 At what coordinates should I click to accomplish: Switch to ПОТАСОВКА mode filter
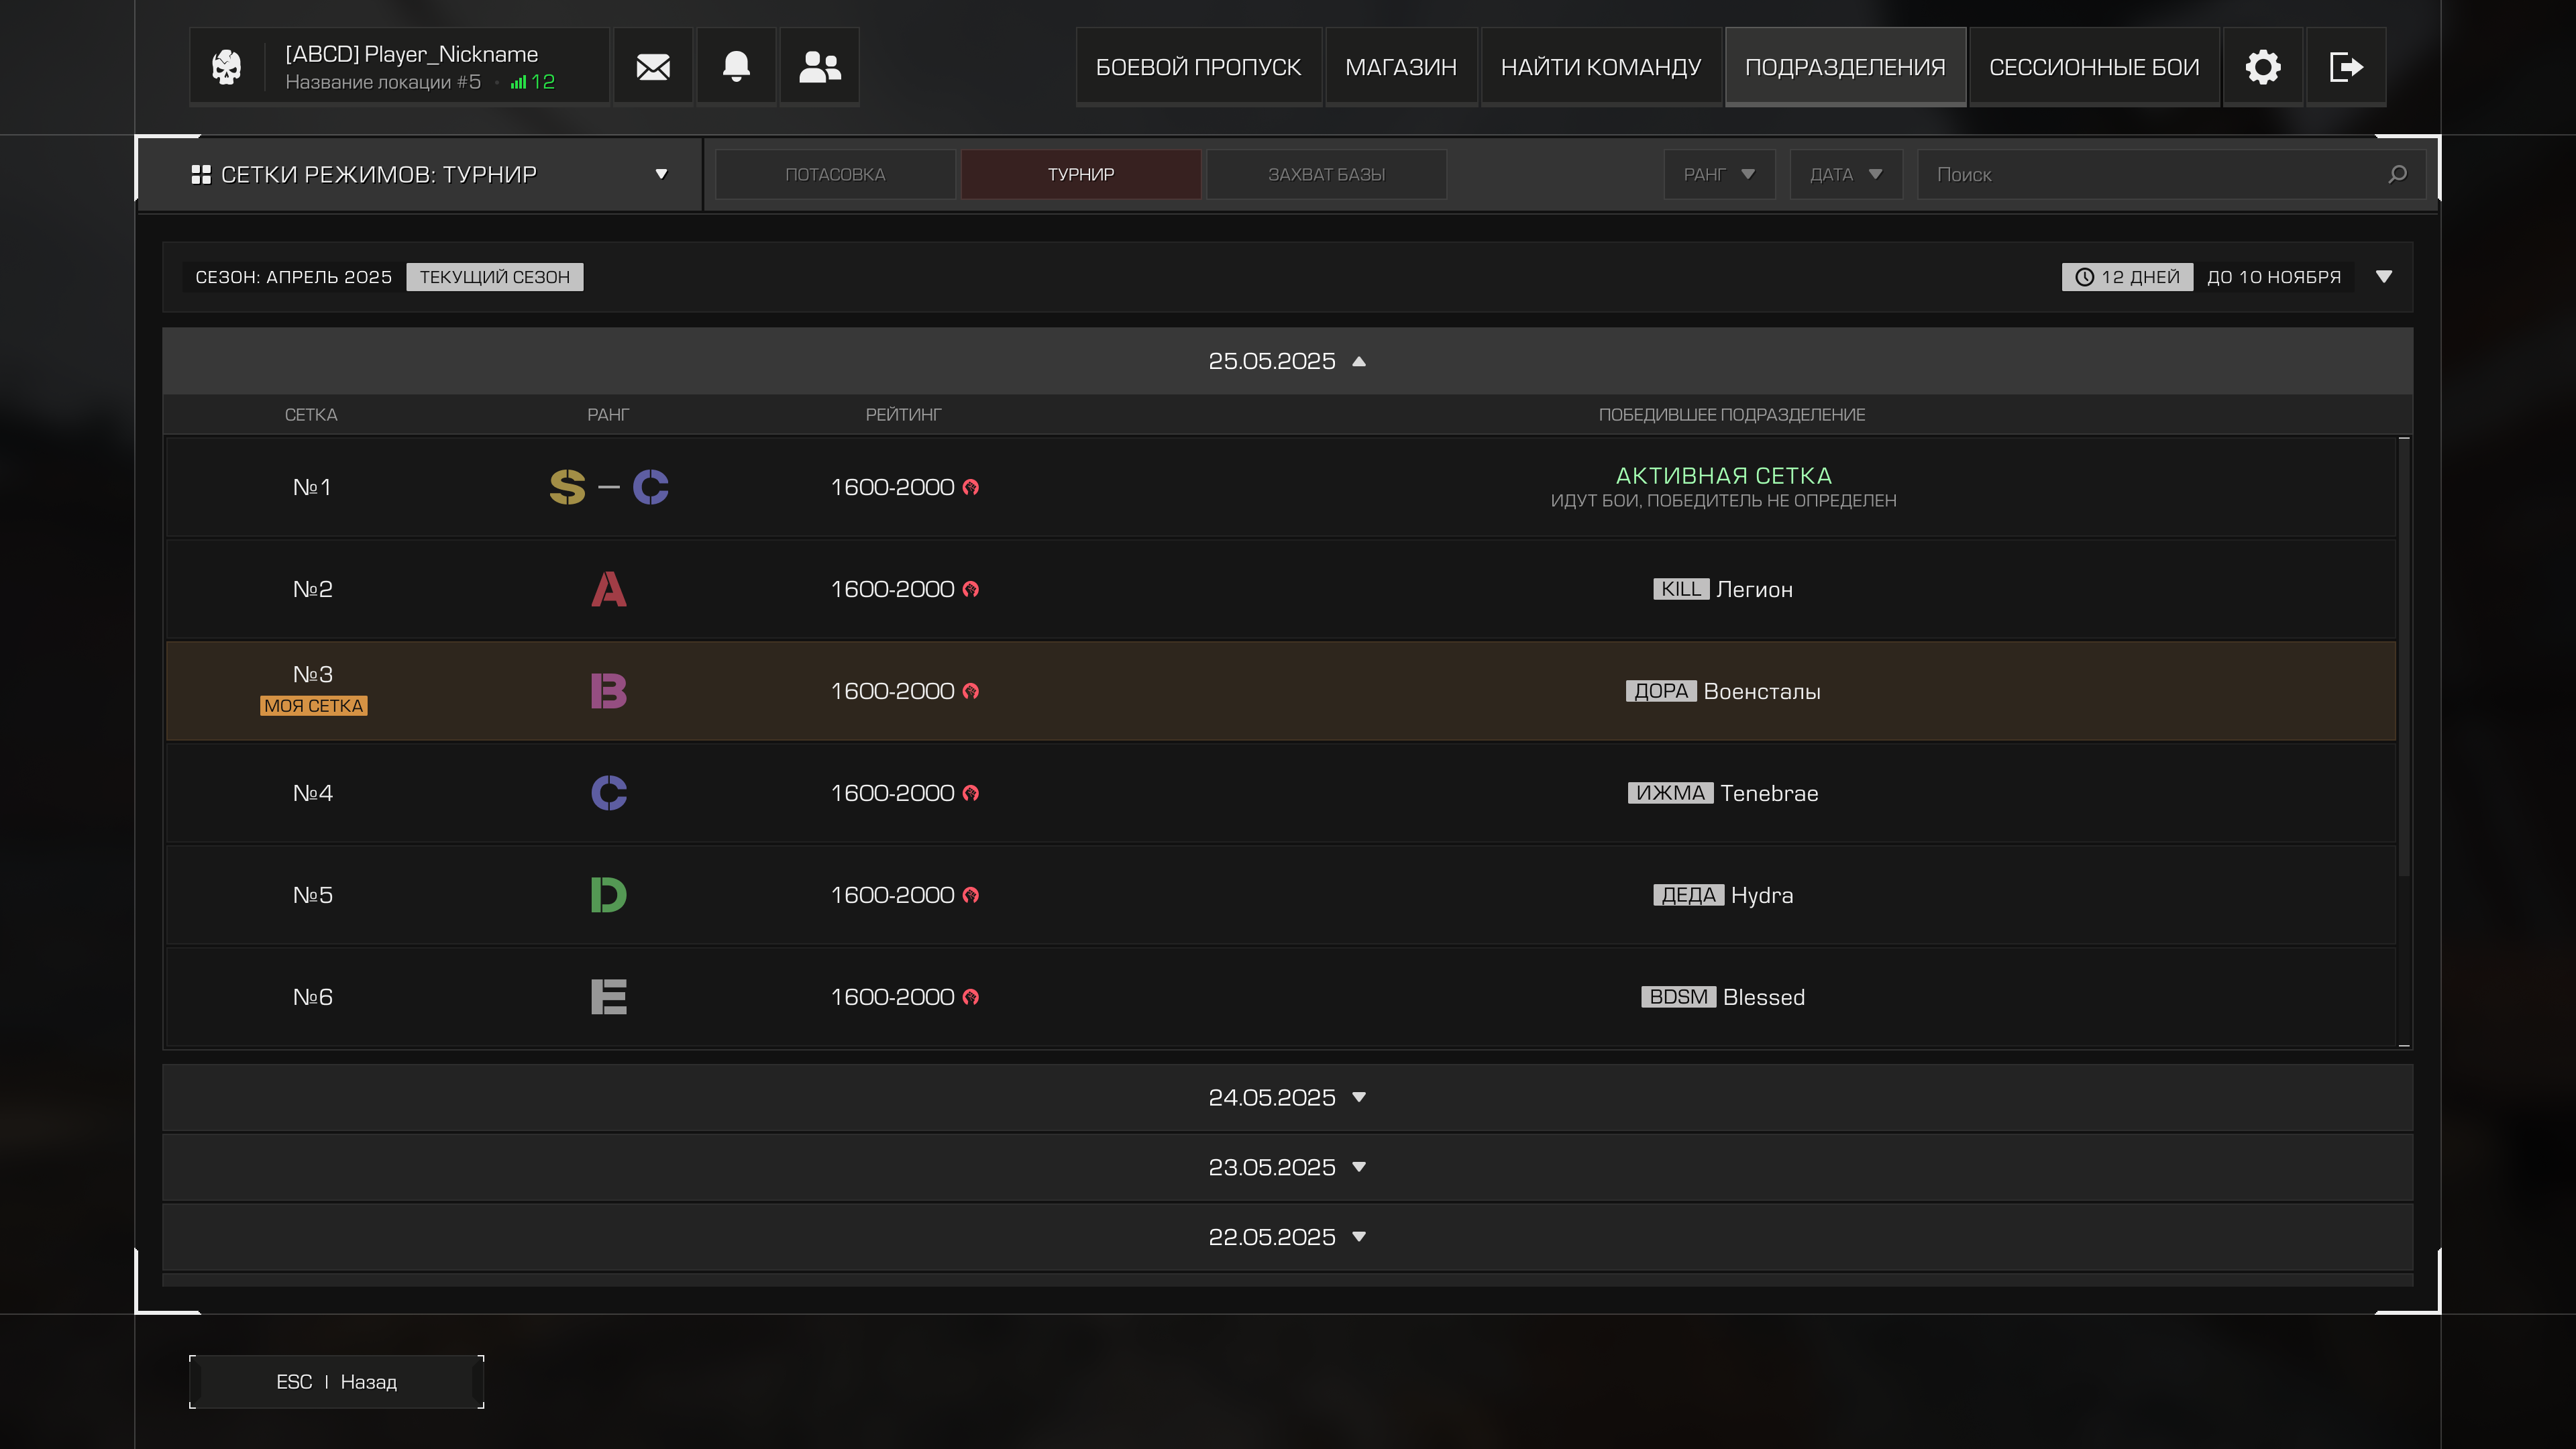(835, 175)
